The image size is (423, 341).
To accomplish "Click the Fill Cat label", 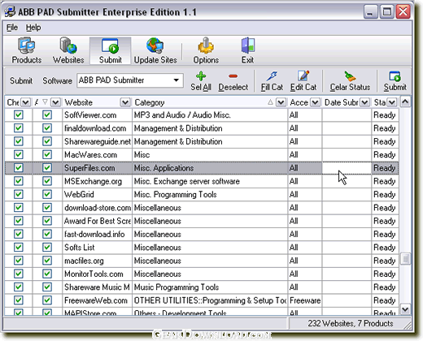I will point(272,87).
